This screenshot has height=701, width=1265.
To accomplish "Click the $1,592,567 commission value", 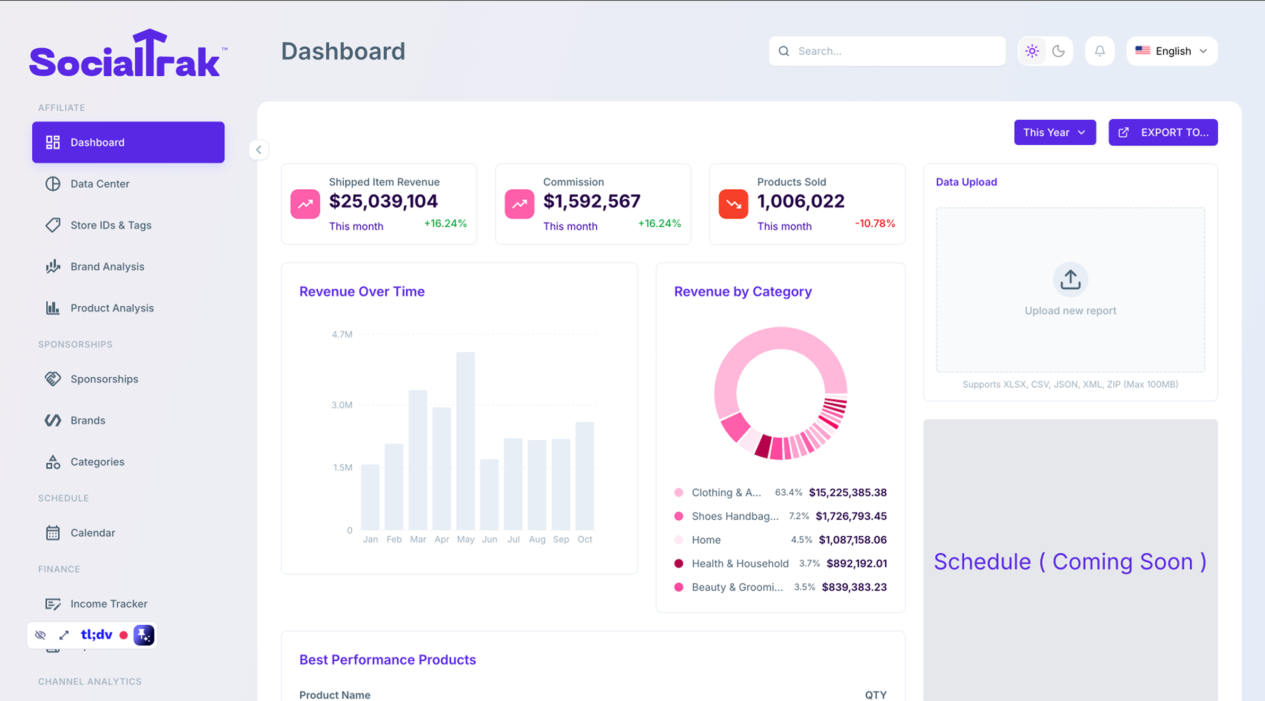I will pos(592,201).
